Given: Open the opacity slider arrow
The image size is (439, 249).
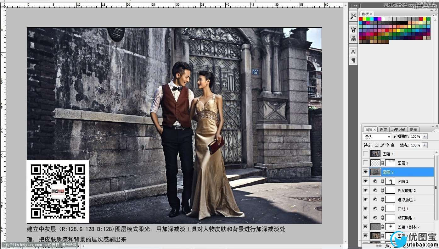Looking at the screenshot, I should click(x=425, y=137).
